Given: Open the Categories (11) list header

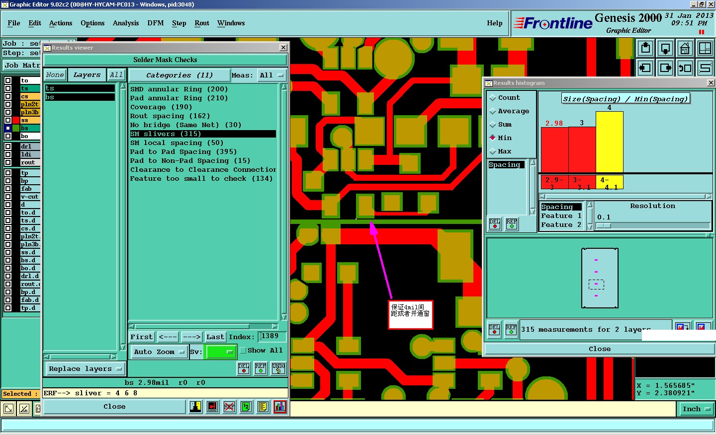Looking at the screenshot, I should (x=179, y=75).
